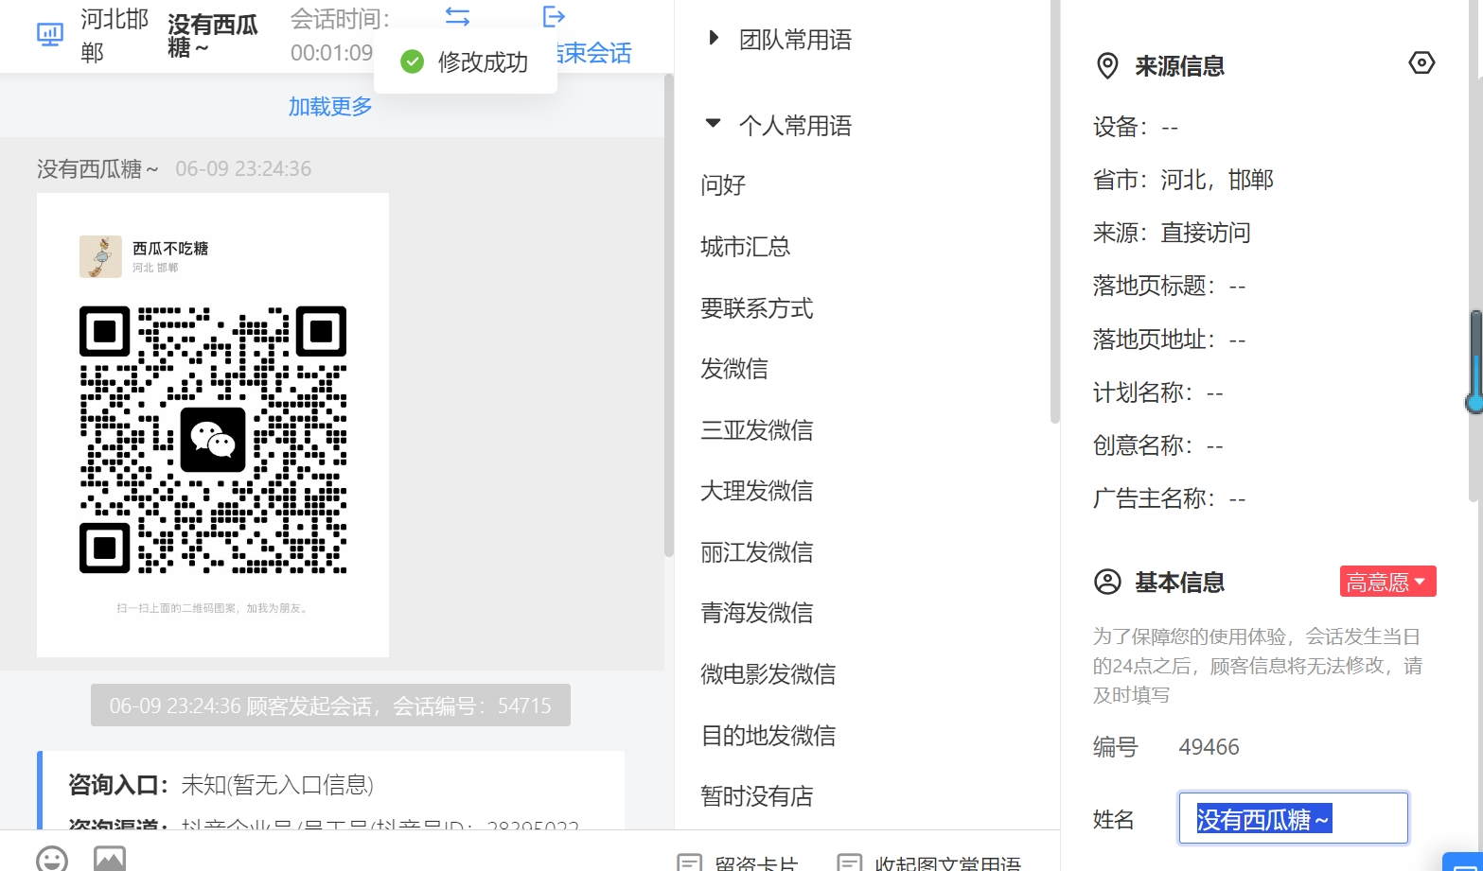Screen dimensions: 1483x871
Task: Click the 西瓜不吃糖 avatar in QR card
Action: point(100,256)
